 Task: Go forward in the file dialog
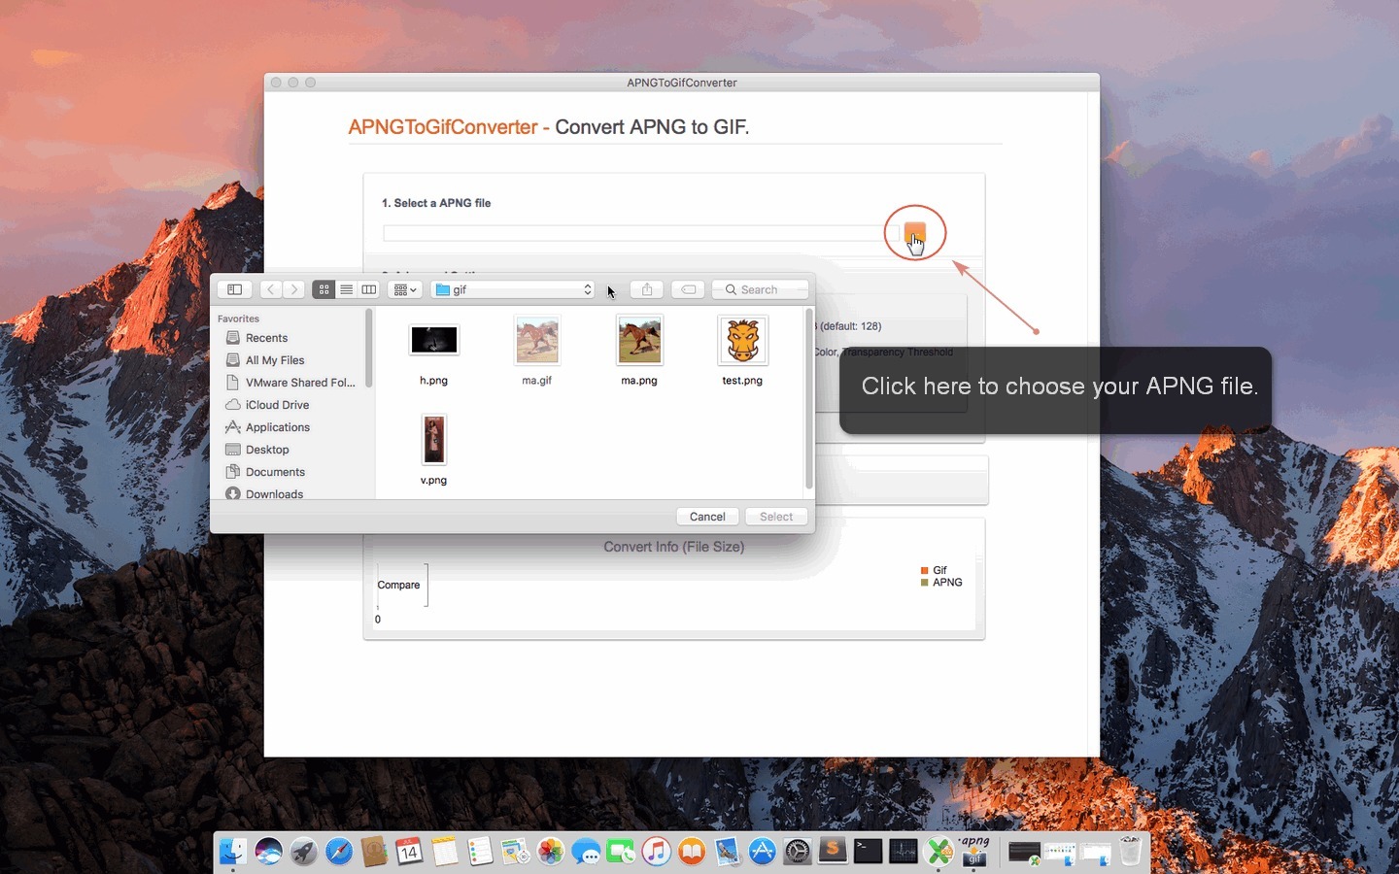pyautogui.click(x=293, y=289)
